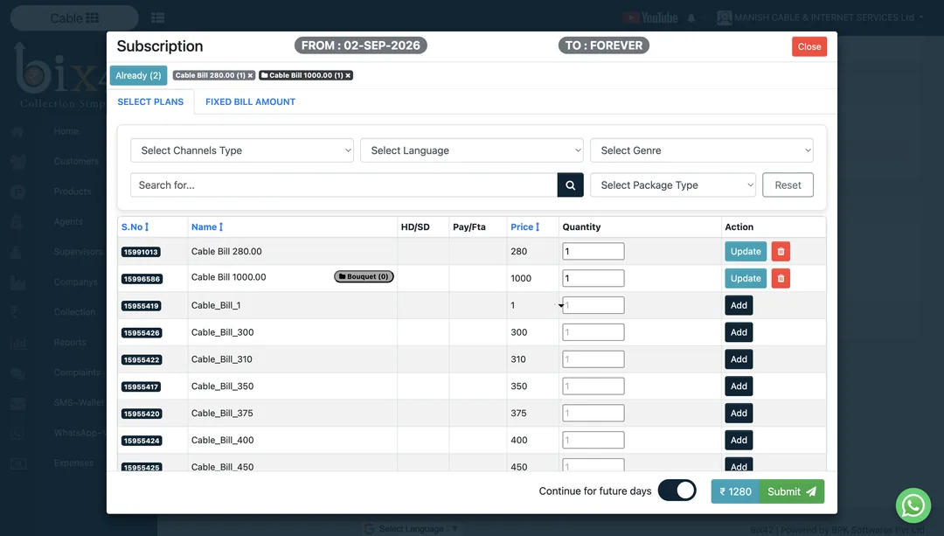This screenshot has width=944, height=536.
Task: Expand Select Genre dropdown
Action: coord(701,150)
